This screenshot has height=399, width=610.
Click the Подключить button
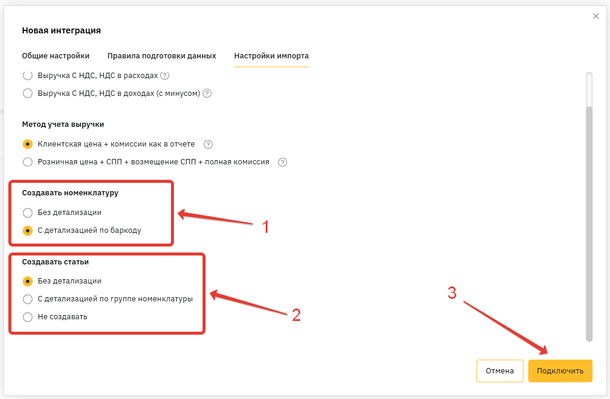pyautogui.click(x=560, y=371)
